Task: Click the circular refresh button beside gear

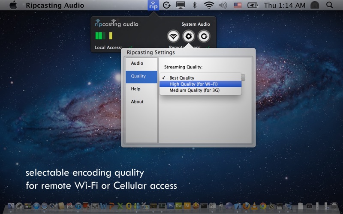Action: pos(204,36)
